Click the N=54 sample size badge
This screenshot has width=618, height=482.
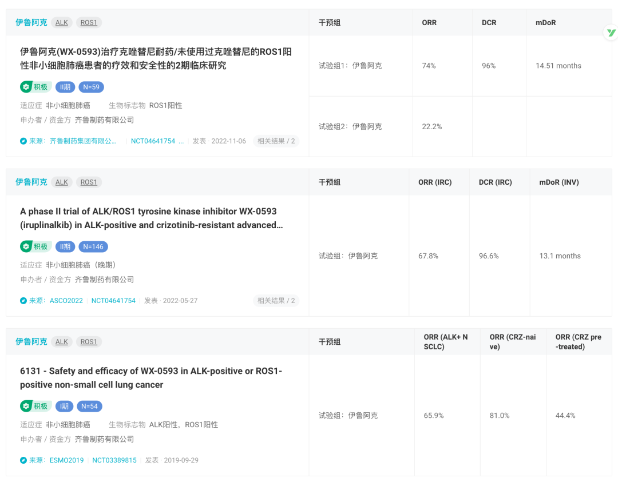pos(89,406)
